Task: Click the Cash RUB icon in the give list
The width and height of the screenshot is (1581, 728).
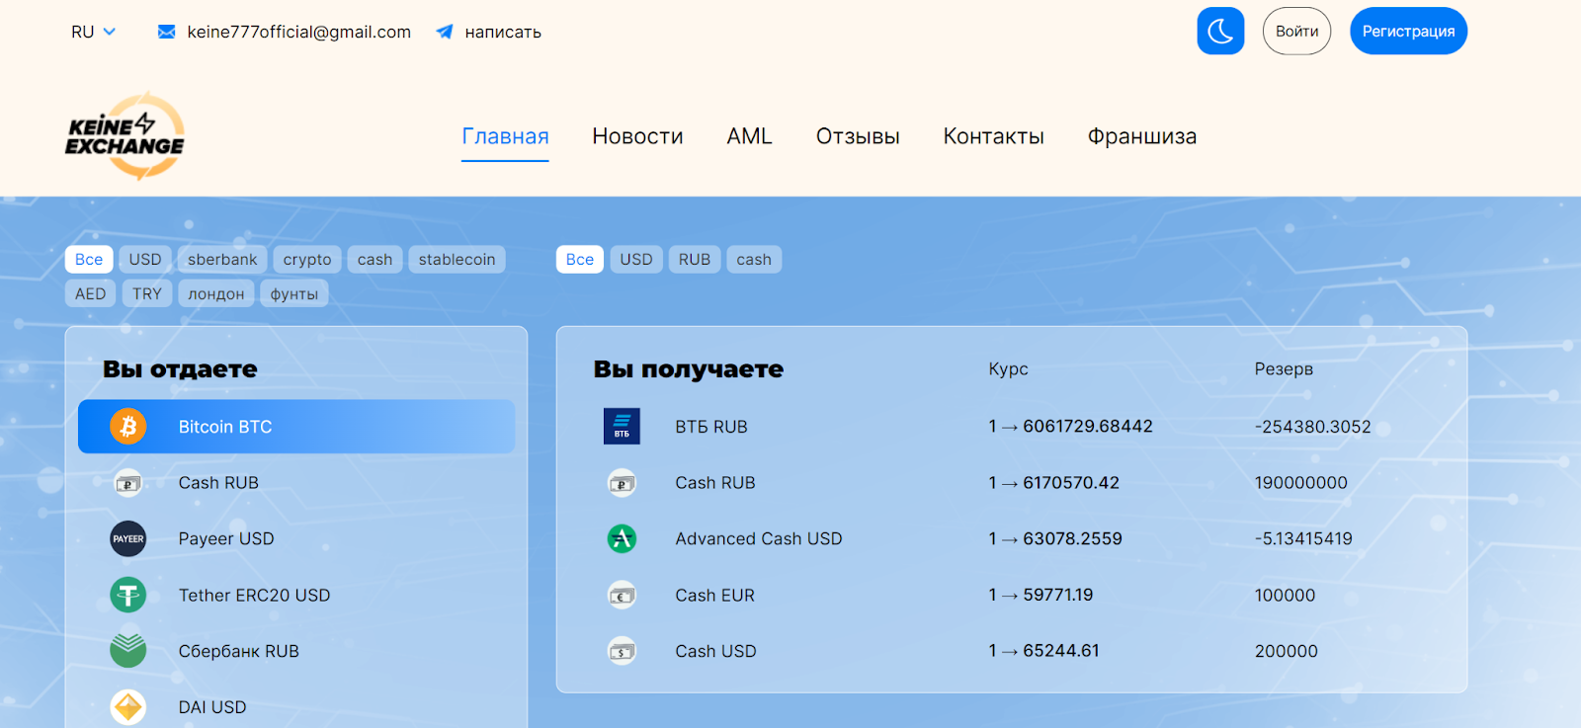Action: point(128,483)
